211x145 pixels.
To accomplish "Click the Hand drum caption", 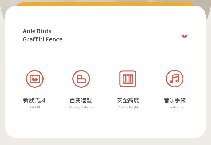I will tap(175, 107).
